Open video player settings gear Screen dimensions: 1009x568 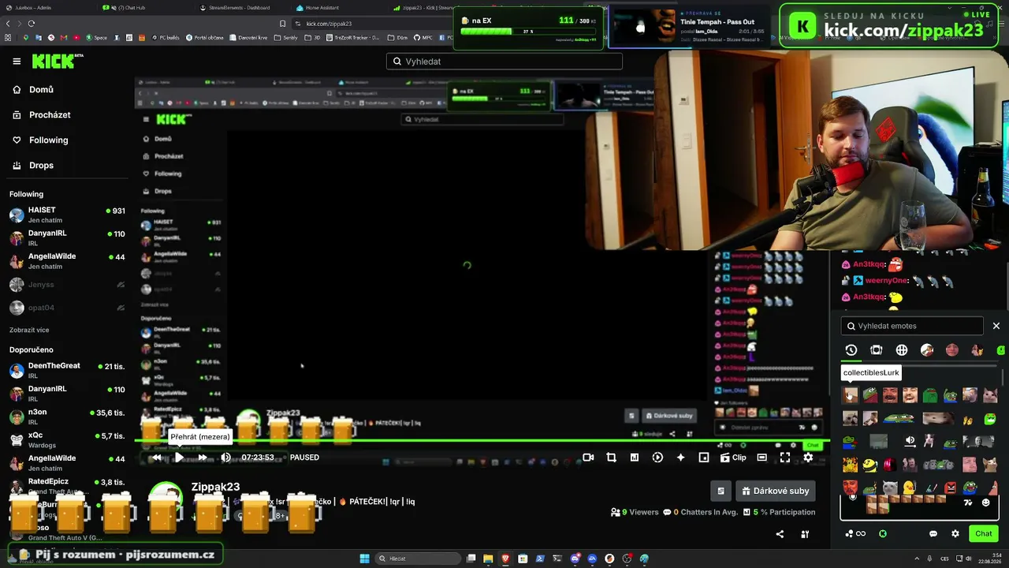[x=808, y=458]
